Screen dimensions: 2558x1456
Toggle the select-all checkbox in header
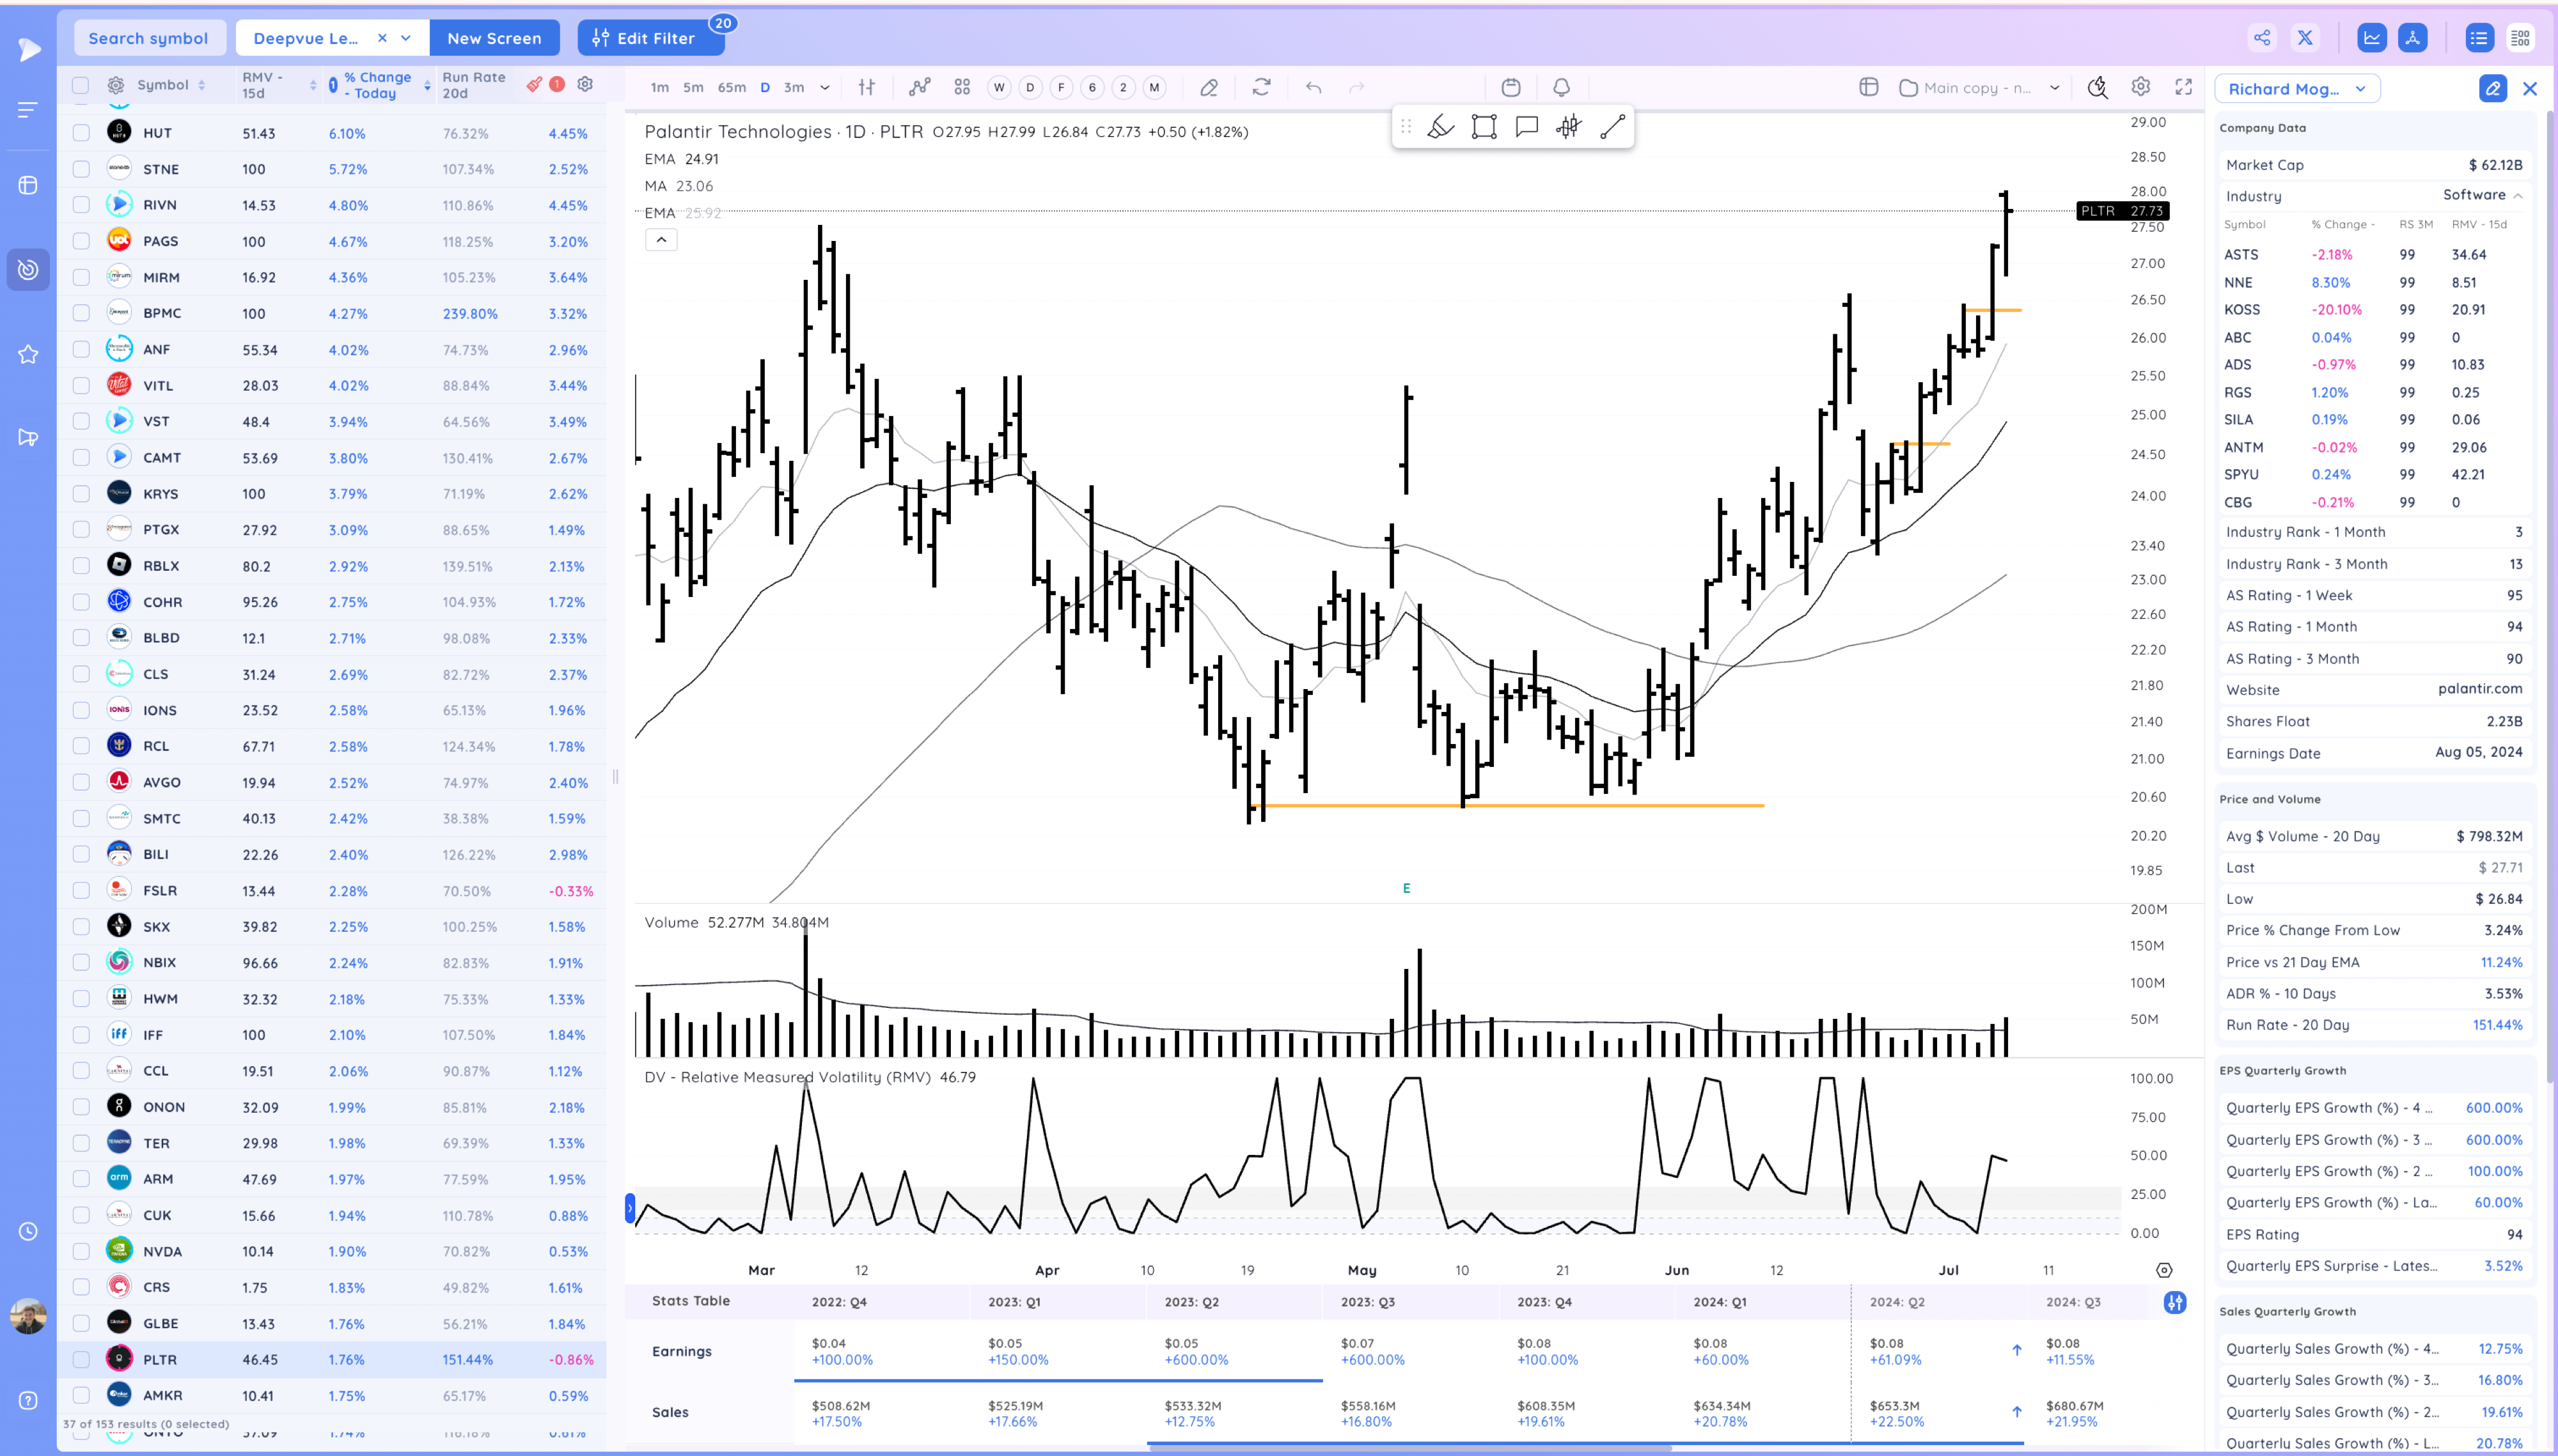[x=81, y=85]
